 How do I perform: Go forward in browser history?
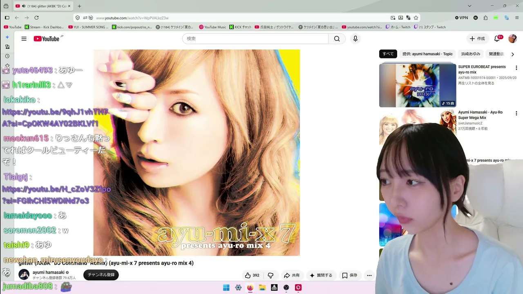[x=27, y=18]
